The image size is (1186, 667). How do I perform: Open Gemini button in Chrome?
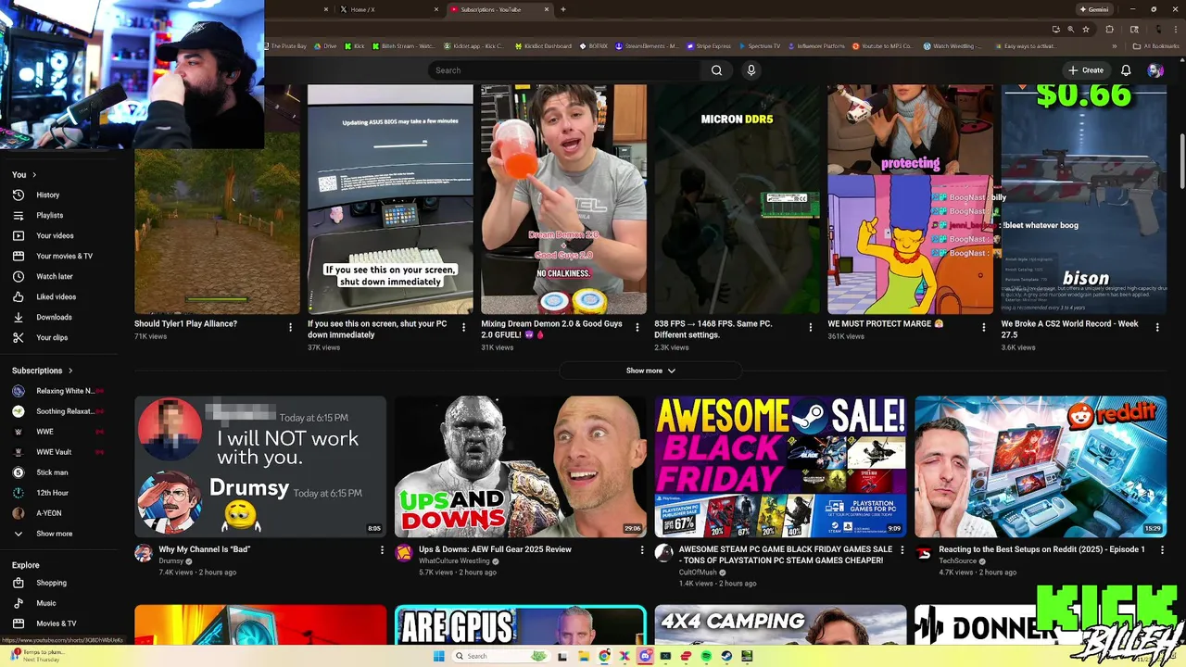[x=1093, y=9]
